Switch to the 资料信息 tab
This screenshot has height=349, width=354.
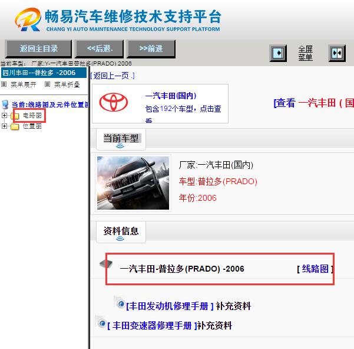tap(121, 231)
